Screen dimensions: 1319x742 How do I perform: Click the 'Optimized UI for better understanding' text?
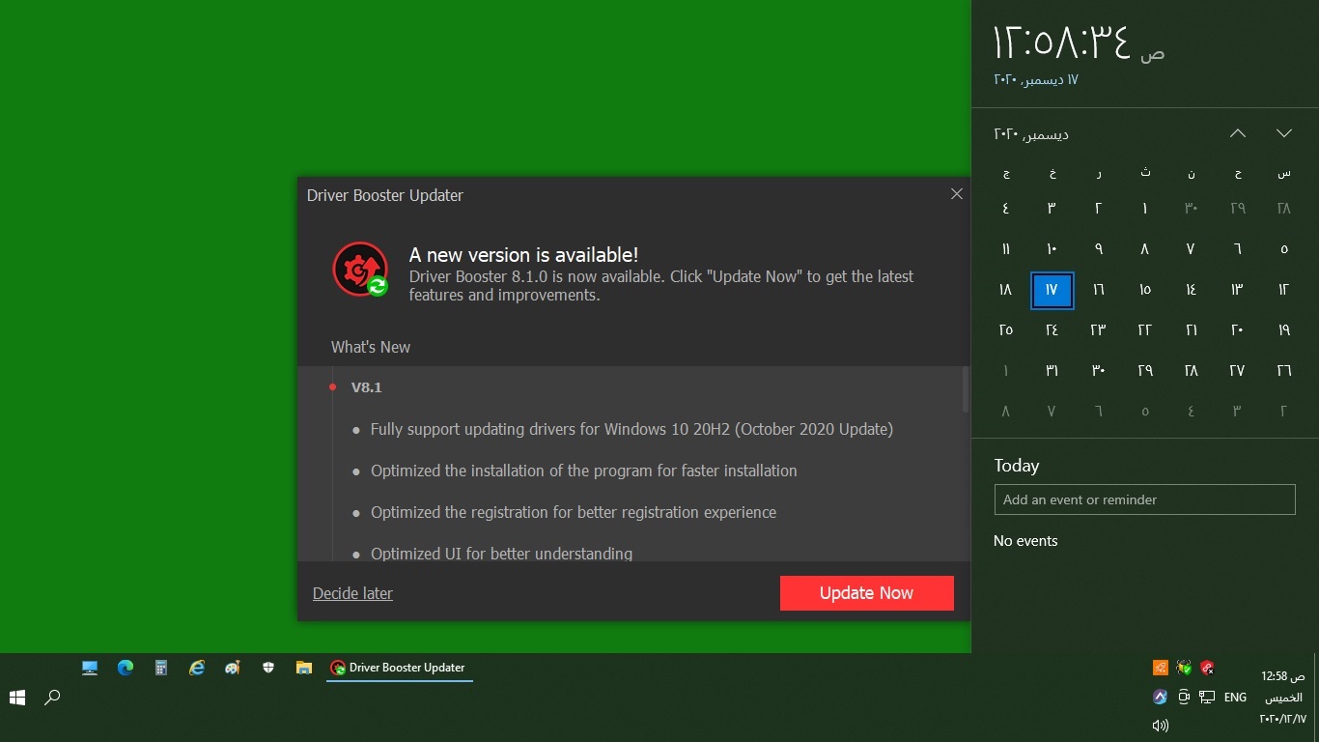click(502, 554)
